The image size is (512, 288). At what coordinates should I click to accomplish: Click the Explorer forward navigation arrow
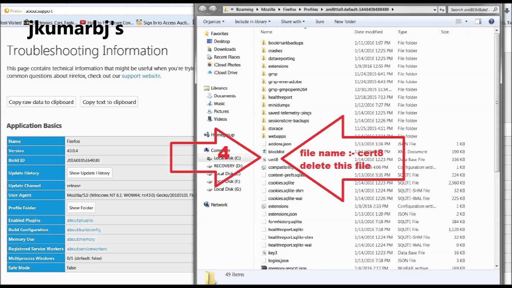[213, 10]
